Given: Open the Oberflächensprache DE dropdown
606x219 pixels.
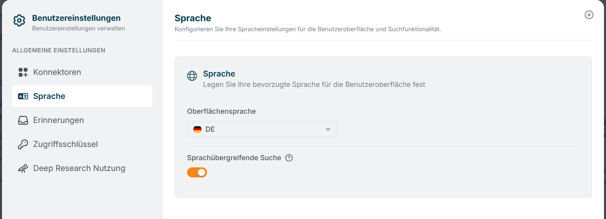Looking at the screenshot, I should coord(262,129).
